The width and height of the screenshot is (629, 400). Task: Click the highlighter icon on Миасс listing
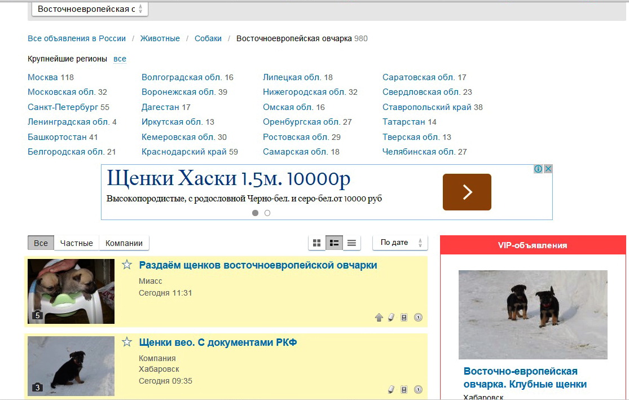pos(392,318)
